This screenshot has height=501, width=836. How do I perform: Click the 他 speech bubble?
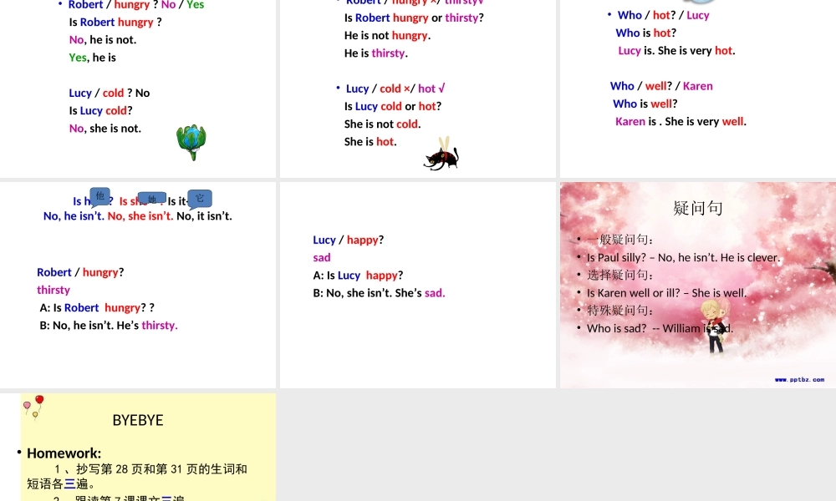click(100, 196)
